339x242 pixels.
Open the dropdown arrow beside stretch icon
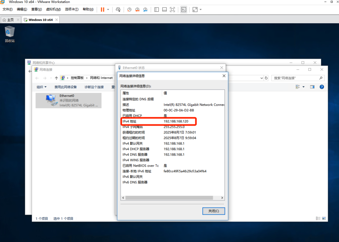click(201, 9)
